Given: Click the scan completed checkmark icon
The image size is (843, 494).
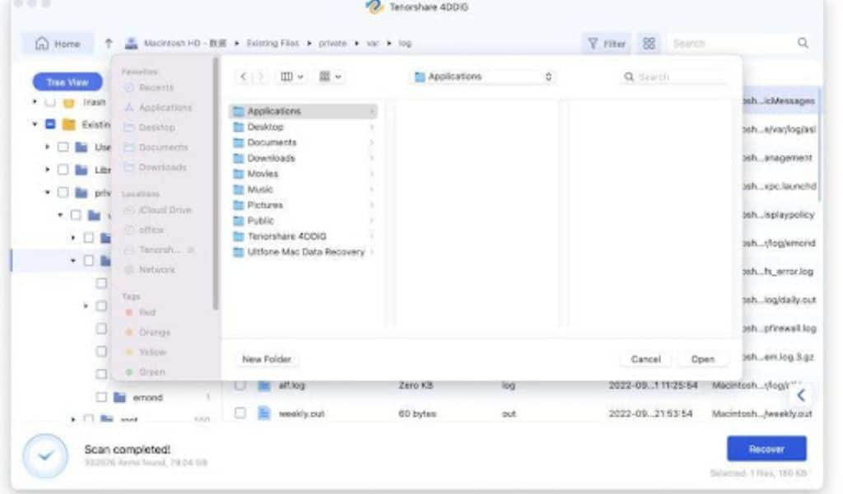Looking at the screenshot, I should coord(46,456).
